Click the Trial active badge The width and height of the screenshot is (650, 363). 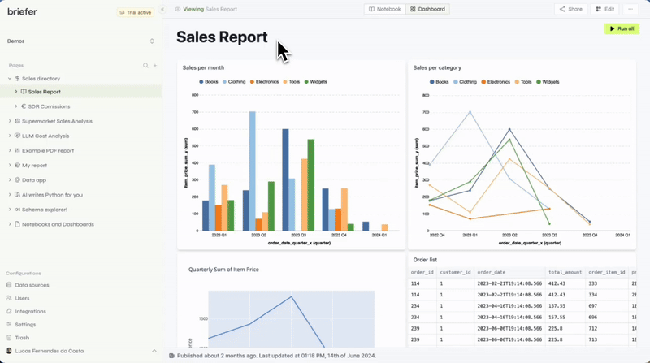136,12
